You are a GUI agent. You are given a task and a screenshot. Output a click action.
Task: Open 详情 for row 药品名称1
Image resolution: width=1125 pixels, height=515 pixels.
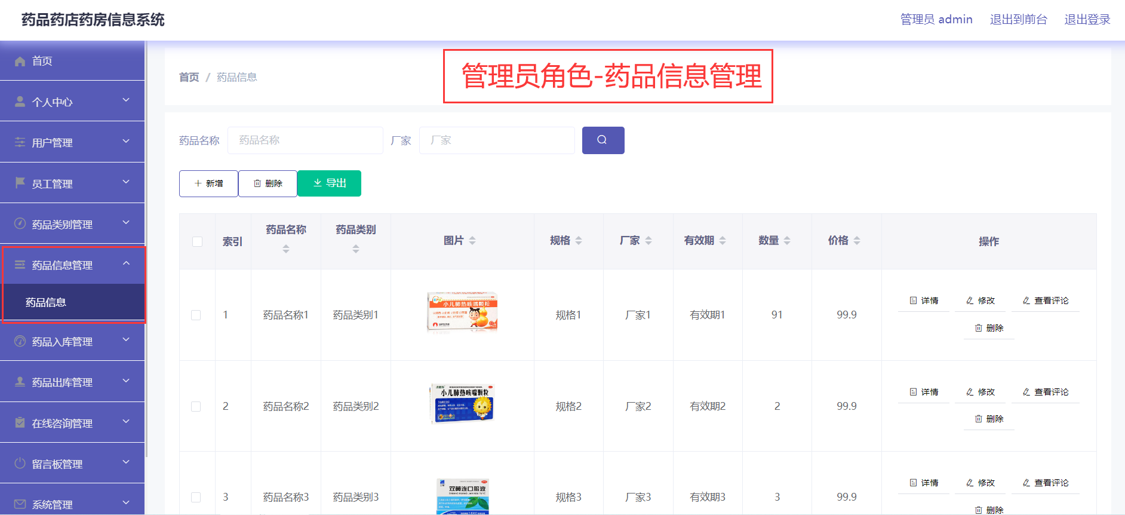click(924, 301)
